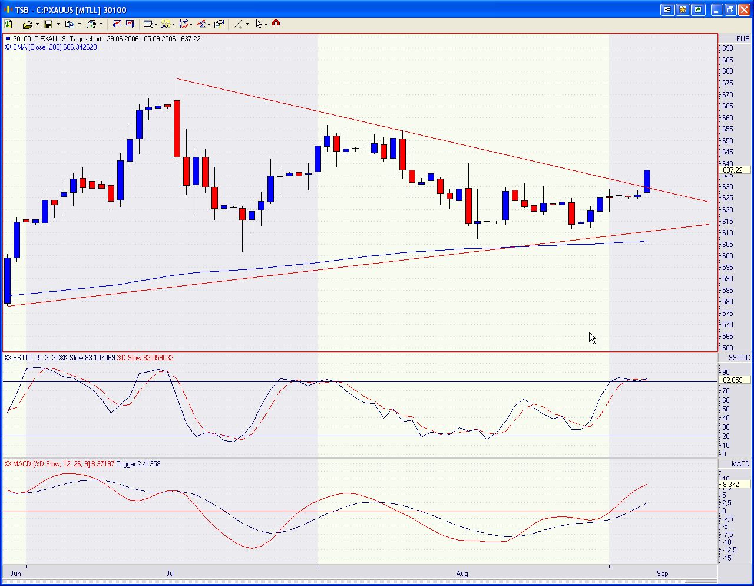
Task: Click the 600 price axis label
Action: [x=727, y=256]
